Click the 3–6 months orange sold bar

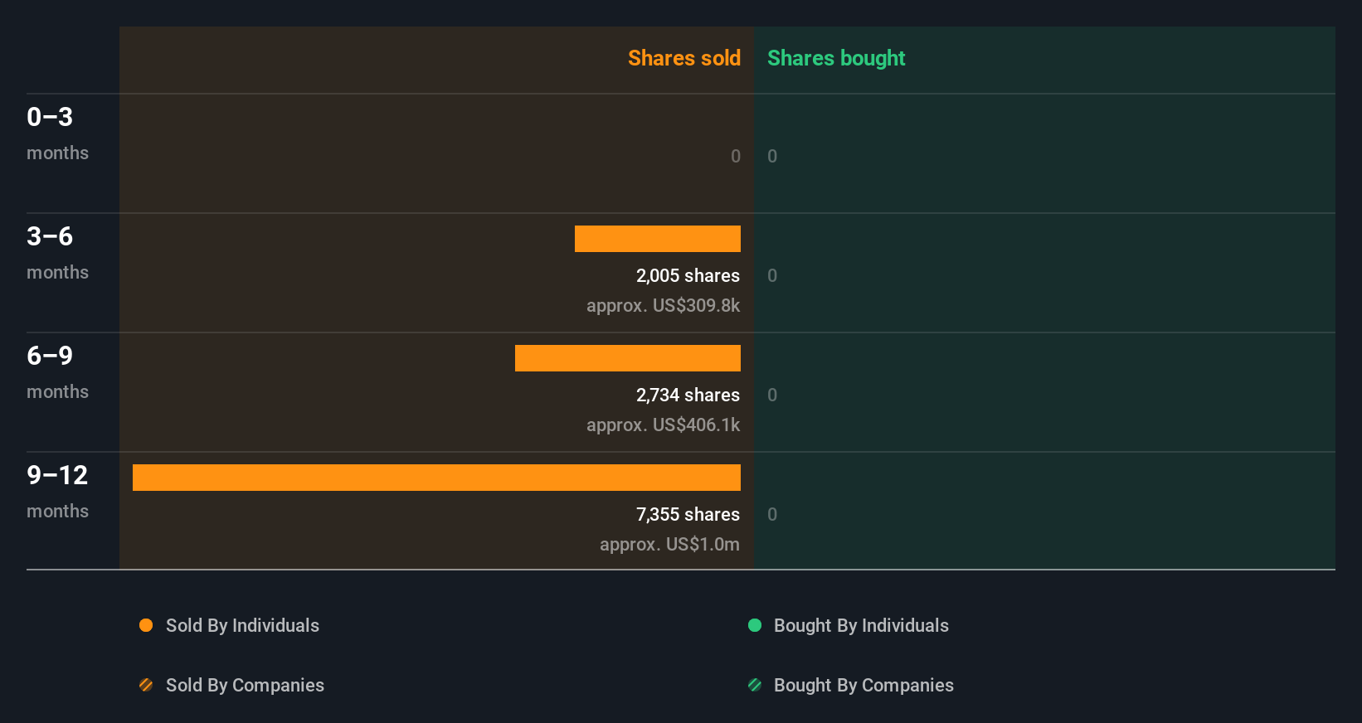pyautogui.click(x=658, y=239)
